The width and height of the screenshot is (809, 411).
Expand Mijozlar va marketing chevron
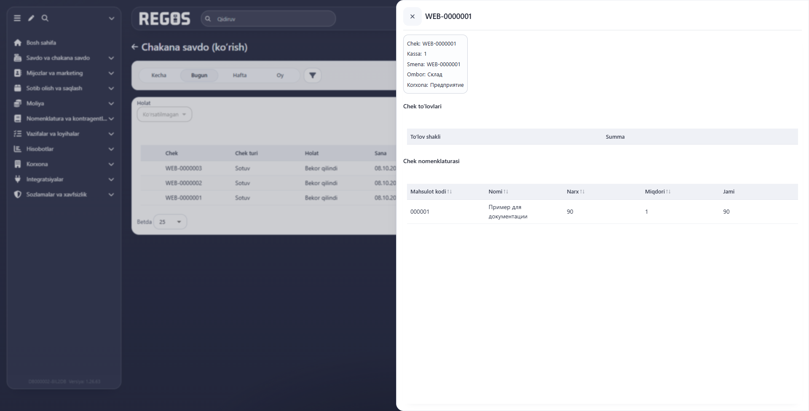click(111, 73)
